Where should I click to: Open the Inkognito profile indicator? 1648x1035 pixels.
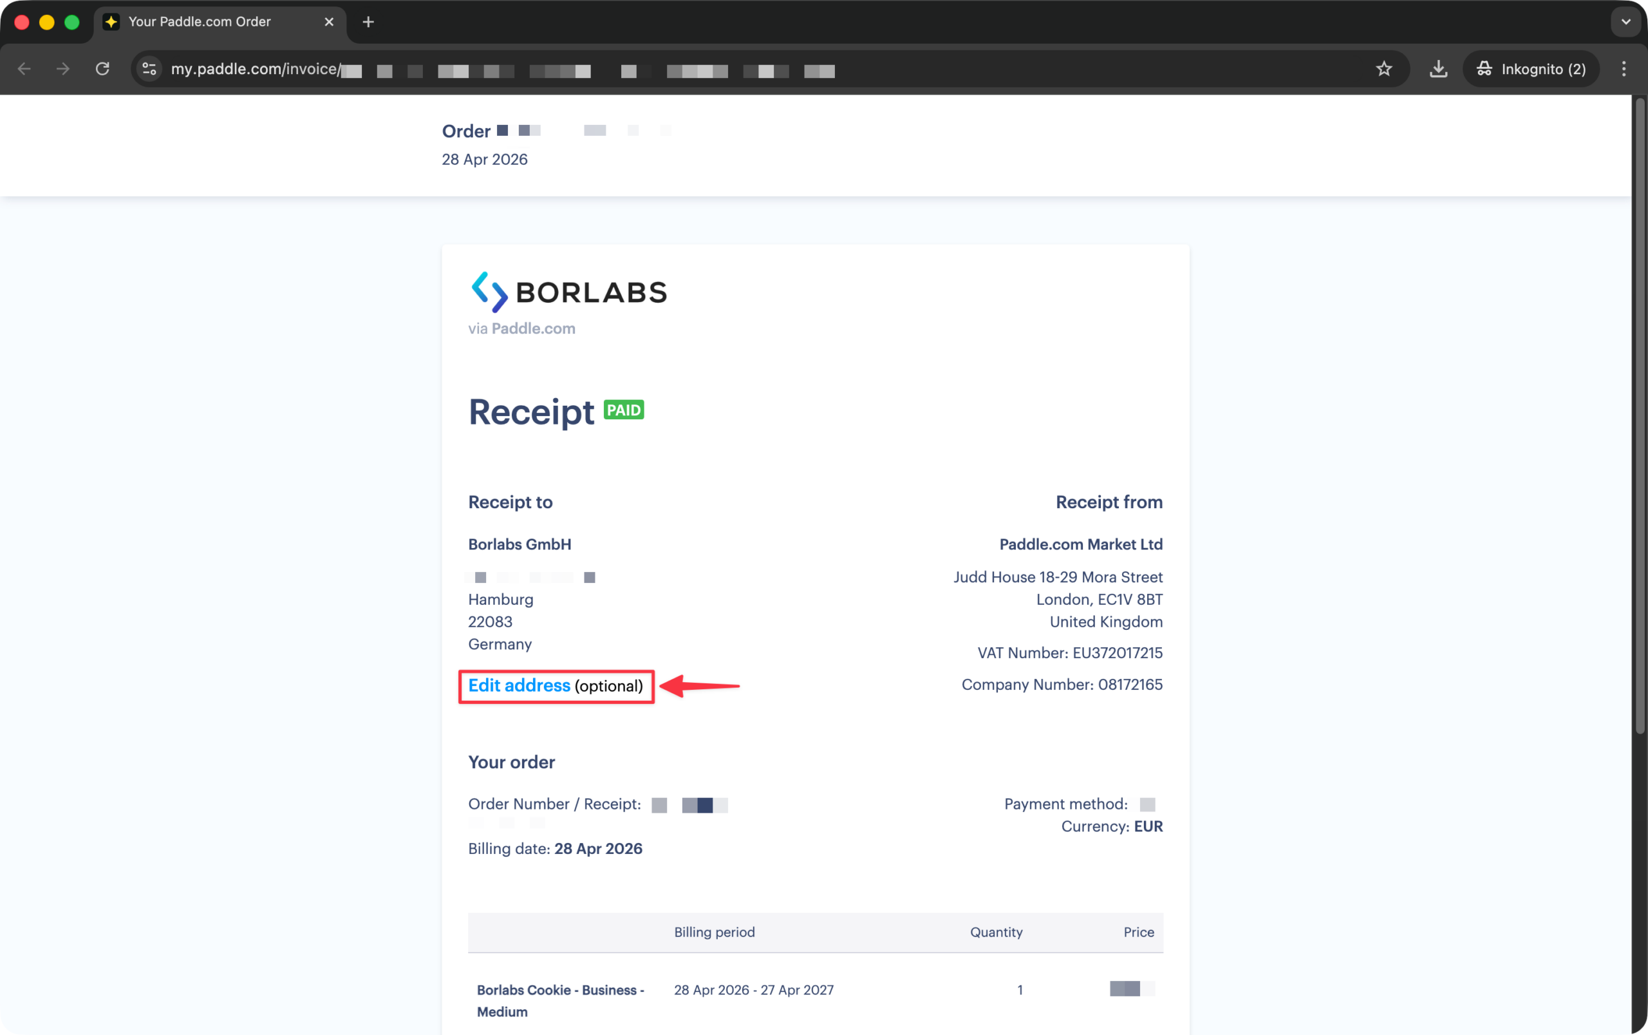[1531, 69]
